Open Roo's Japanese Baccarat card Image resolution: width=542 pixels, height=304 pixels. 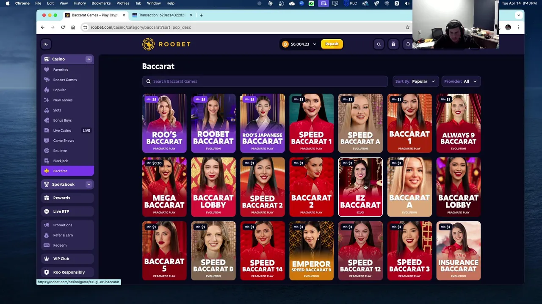point(263,123)
